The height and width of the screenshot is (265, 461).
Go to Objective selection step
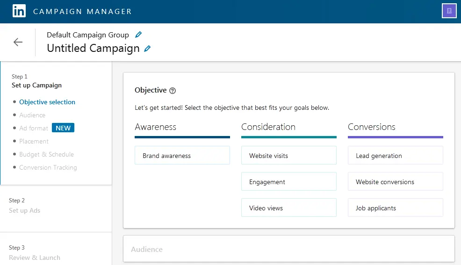pos(47,102)
